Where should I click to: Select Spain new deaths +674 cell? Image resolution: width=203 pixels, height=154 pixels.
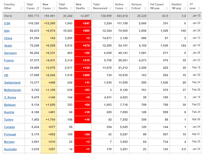click(83, 46)
